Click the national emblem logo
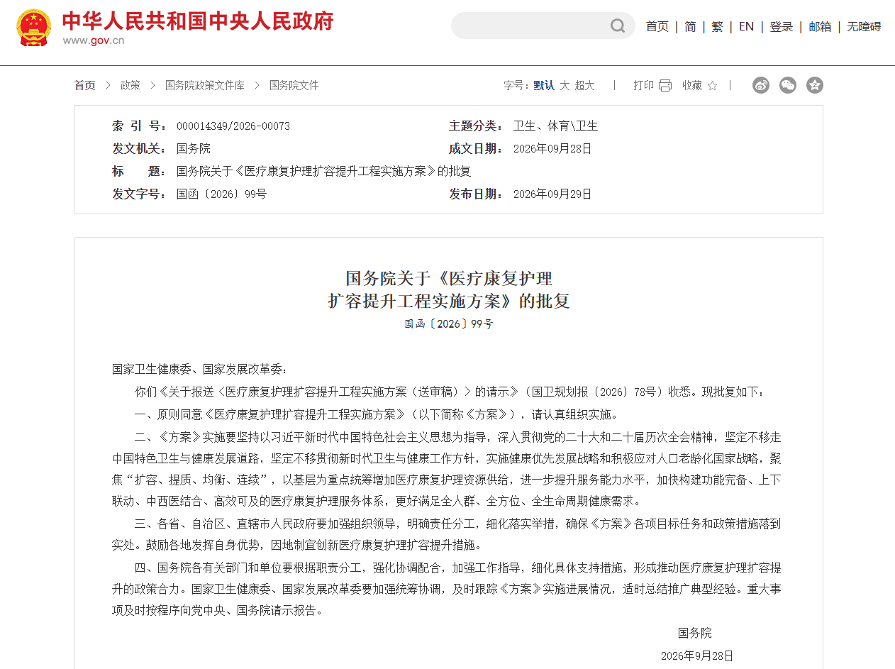 [x=34, y=28]
